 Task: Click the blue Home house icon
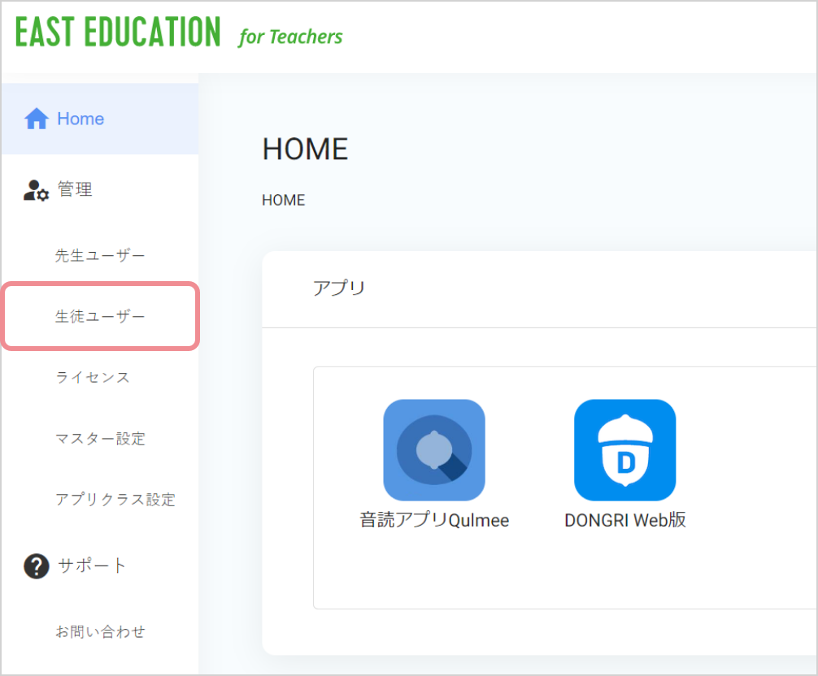tap(37, 119)
